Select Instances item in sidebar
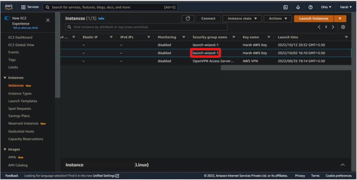 point(16,85)
